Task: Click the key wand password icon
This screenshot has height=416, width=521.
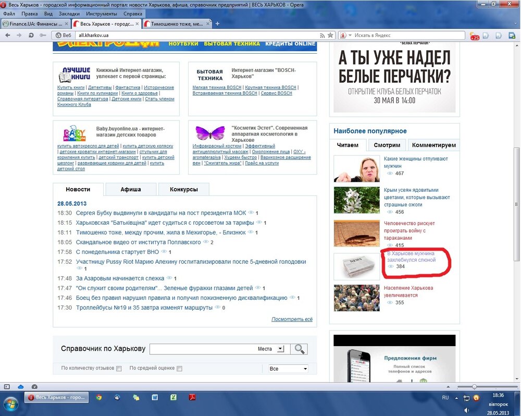Action: click(43, 35)
